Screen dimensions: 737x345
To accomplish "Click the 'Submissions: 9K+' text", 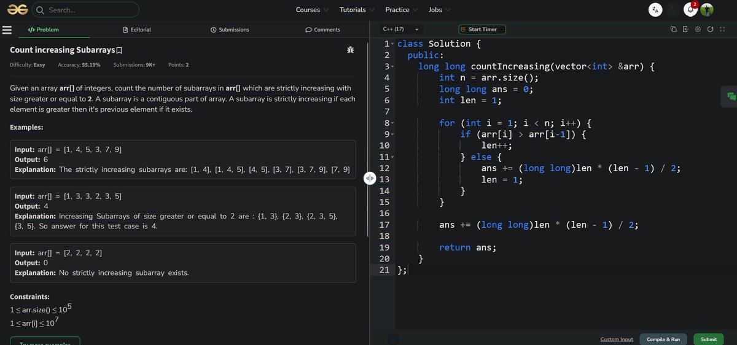I will click(x=134, y=65).
